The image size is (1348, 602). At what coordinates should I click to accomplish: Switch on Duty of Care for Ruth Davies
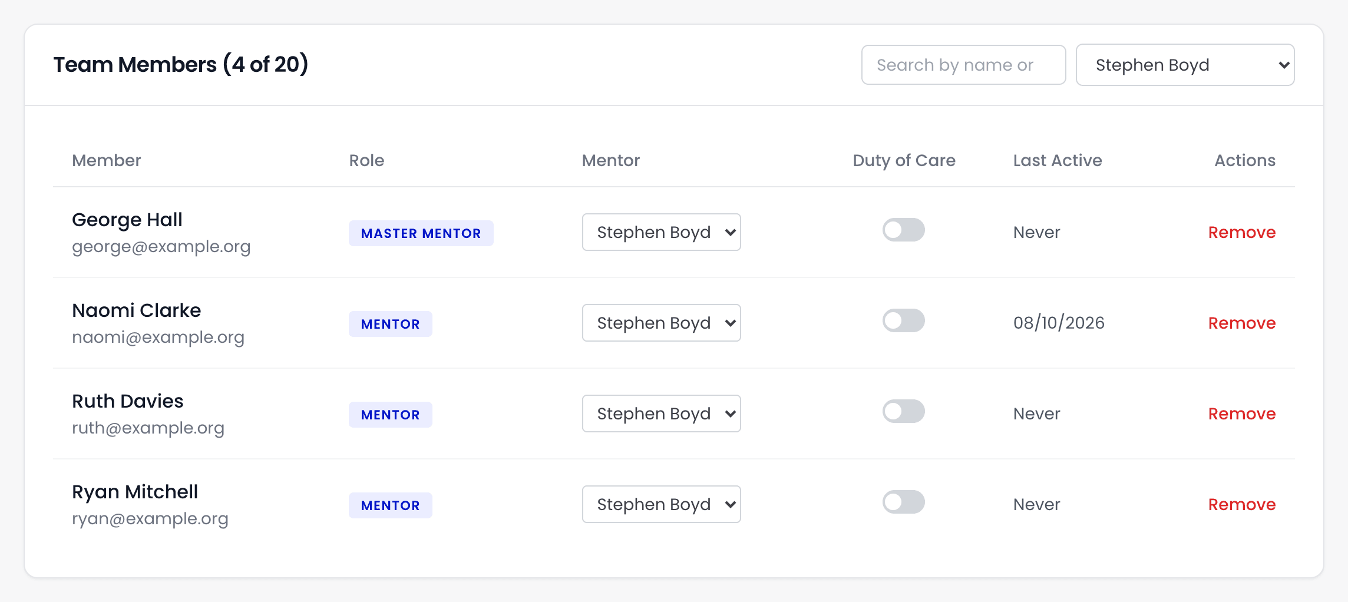(903, 411)
